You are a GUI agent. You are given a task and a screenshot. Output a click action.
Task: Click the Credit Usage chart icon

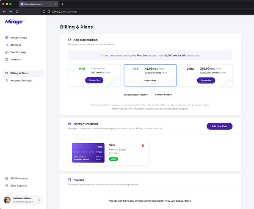pos(7,52)
